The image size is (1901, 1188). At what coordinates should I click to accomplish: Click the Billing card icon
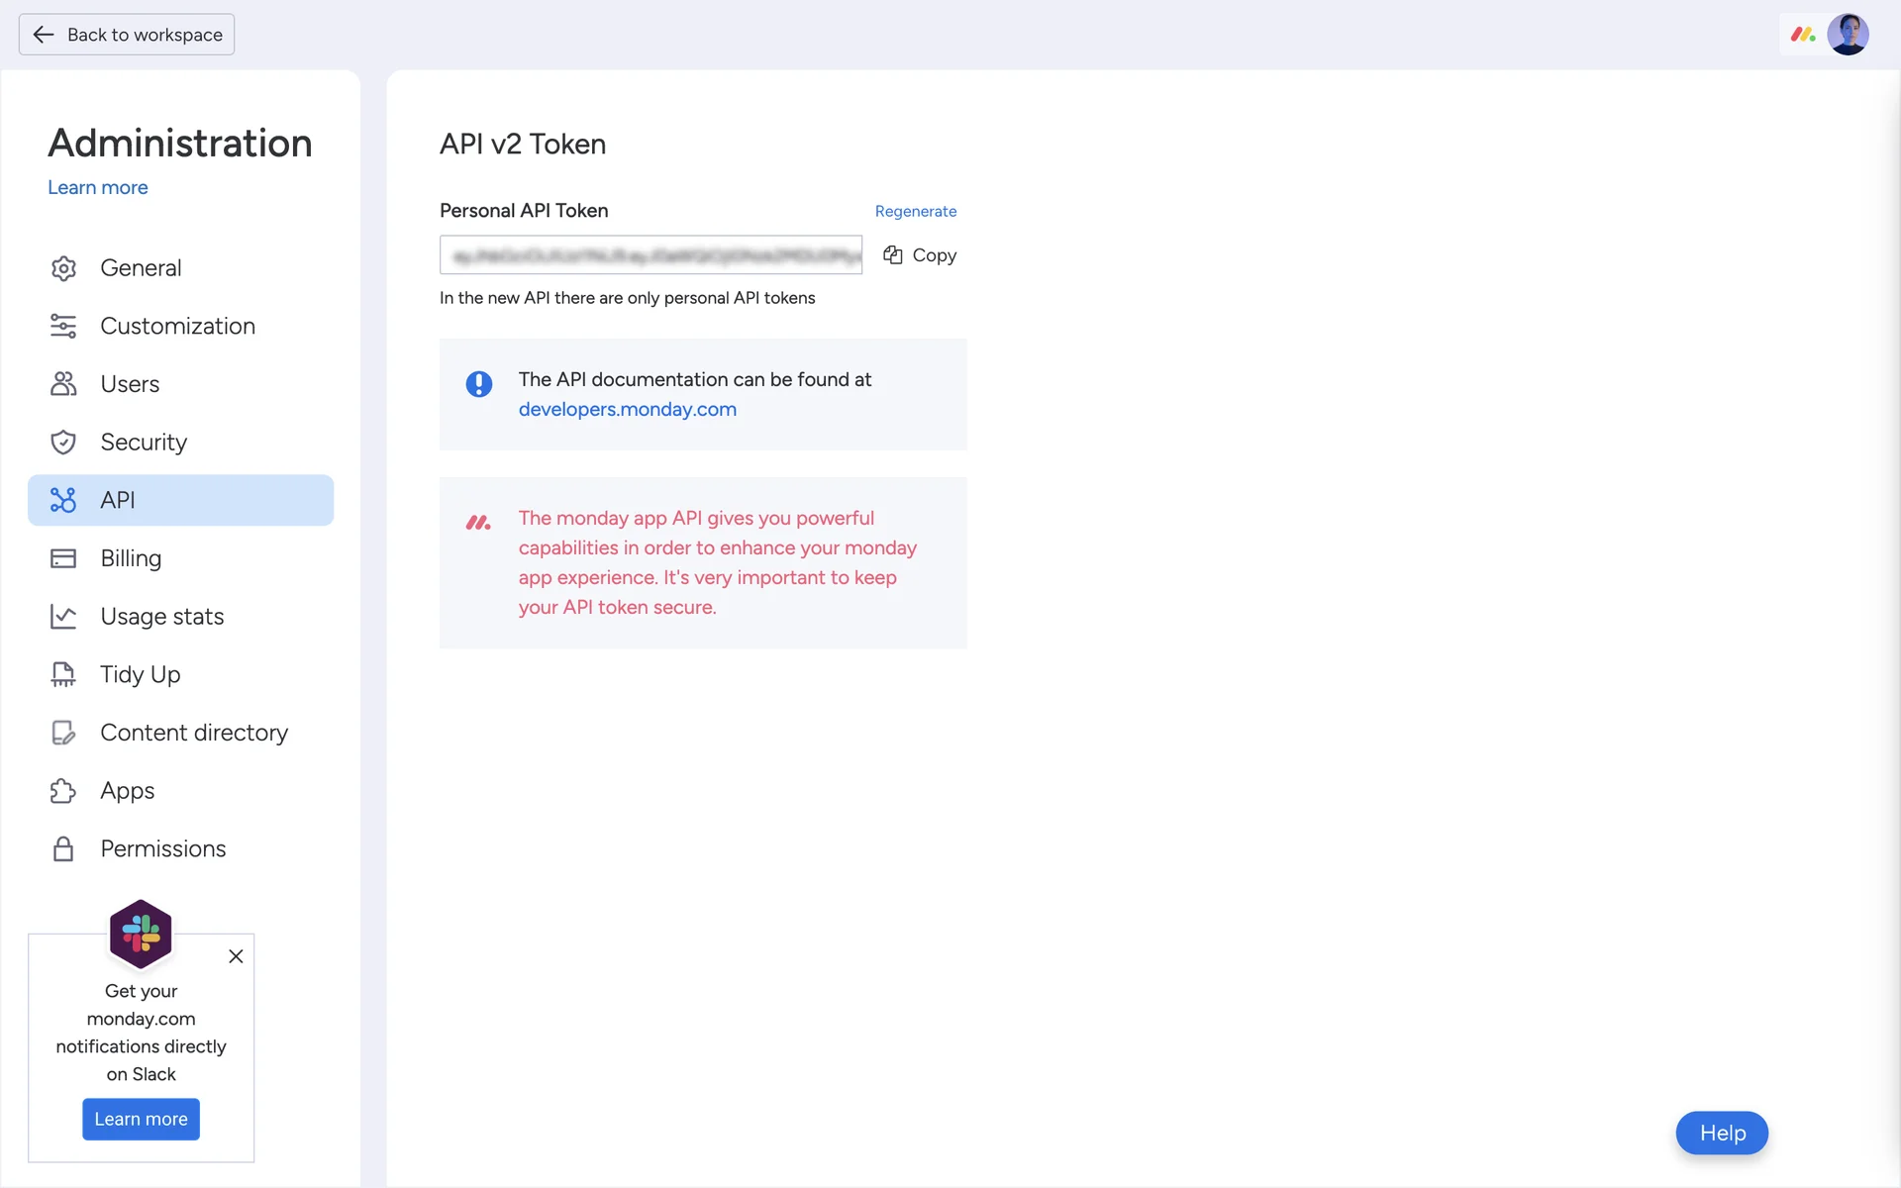pyautogui.click(x=63, y=558)
